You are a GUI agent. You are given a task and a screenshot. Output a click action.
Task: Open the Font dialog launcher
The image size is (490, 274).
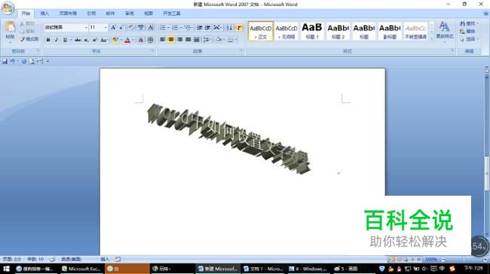[x=153, y=51]
